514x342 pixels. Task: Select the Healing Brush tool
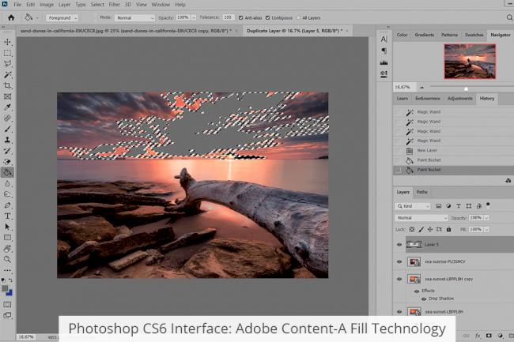coord(7,118)
